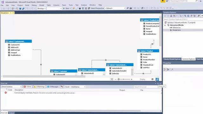Close the Model.bim document tab
The height and width of the screenshot is (114, 203).
(x=13, y=13)
